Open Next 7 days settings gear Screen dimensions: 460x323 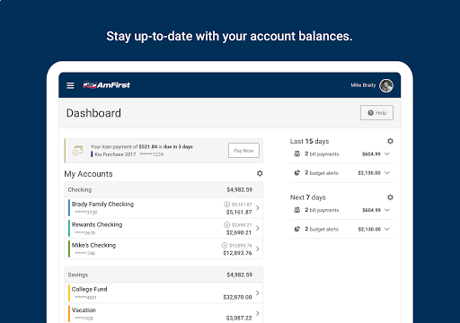[x=390, y=197]
